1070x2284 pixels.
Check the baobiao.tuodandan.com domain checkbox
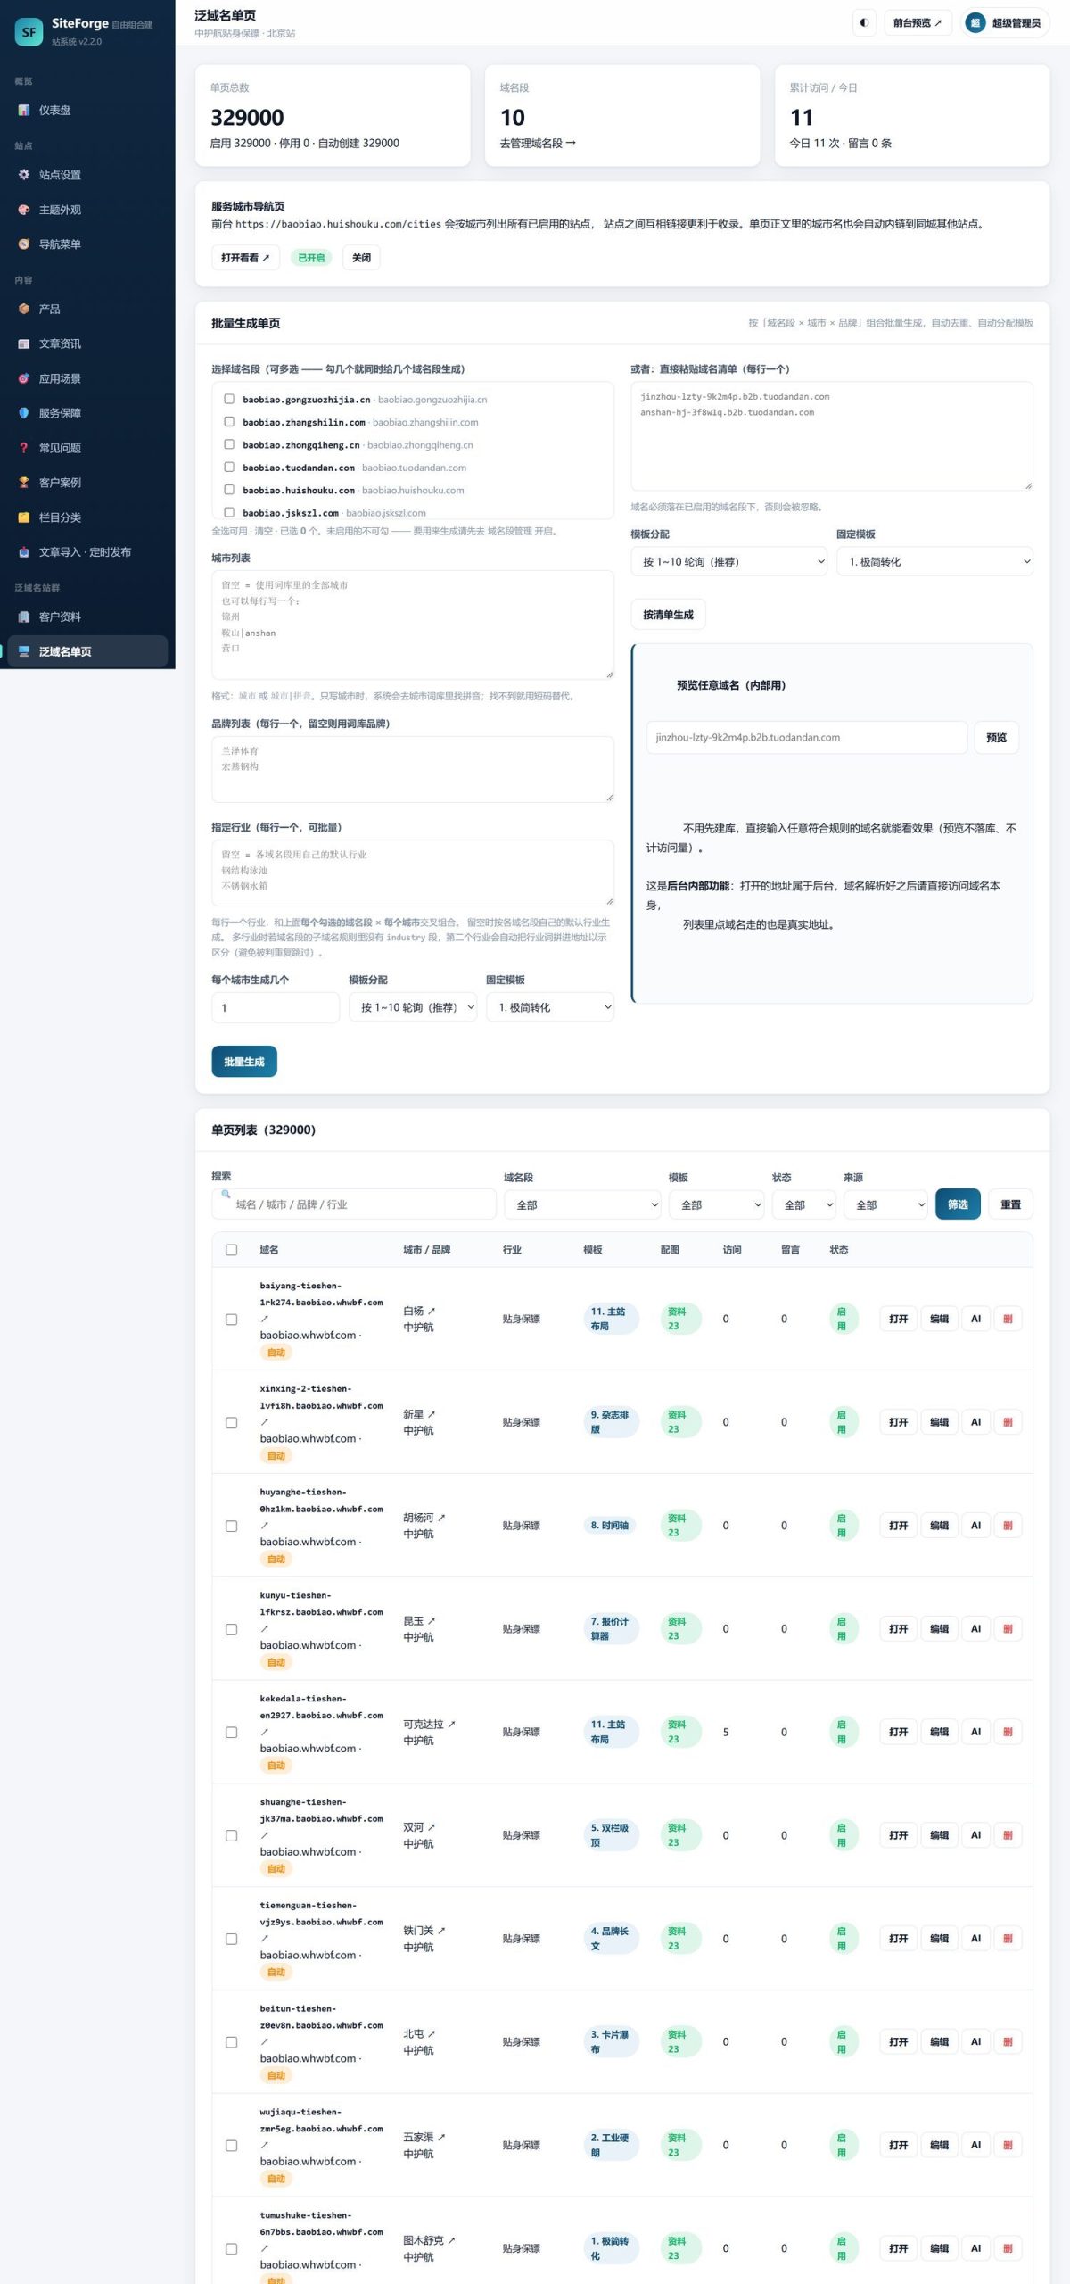click(229, 467)
